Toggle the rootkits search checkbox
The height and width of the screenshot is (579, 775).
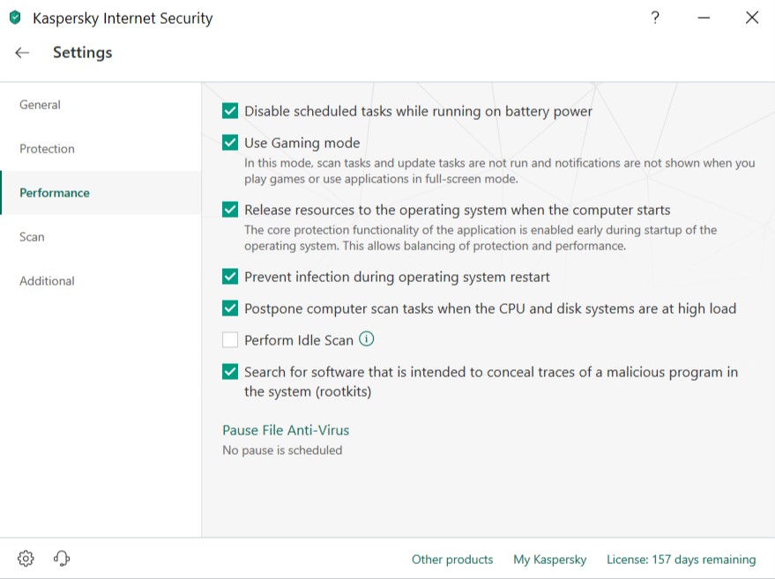230,372
